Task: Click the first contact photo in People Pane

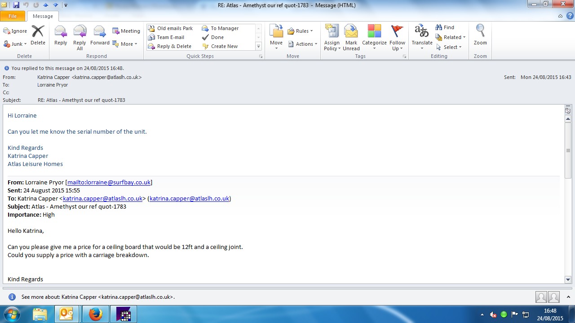Action: click(x=541, y=297)
